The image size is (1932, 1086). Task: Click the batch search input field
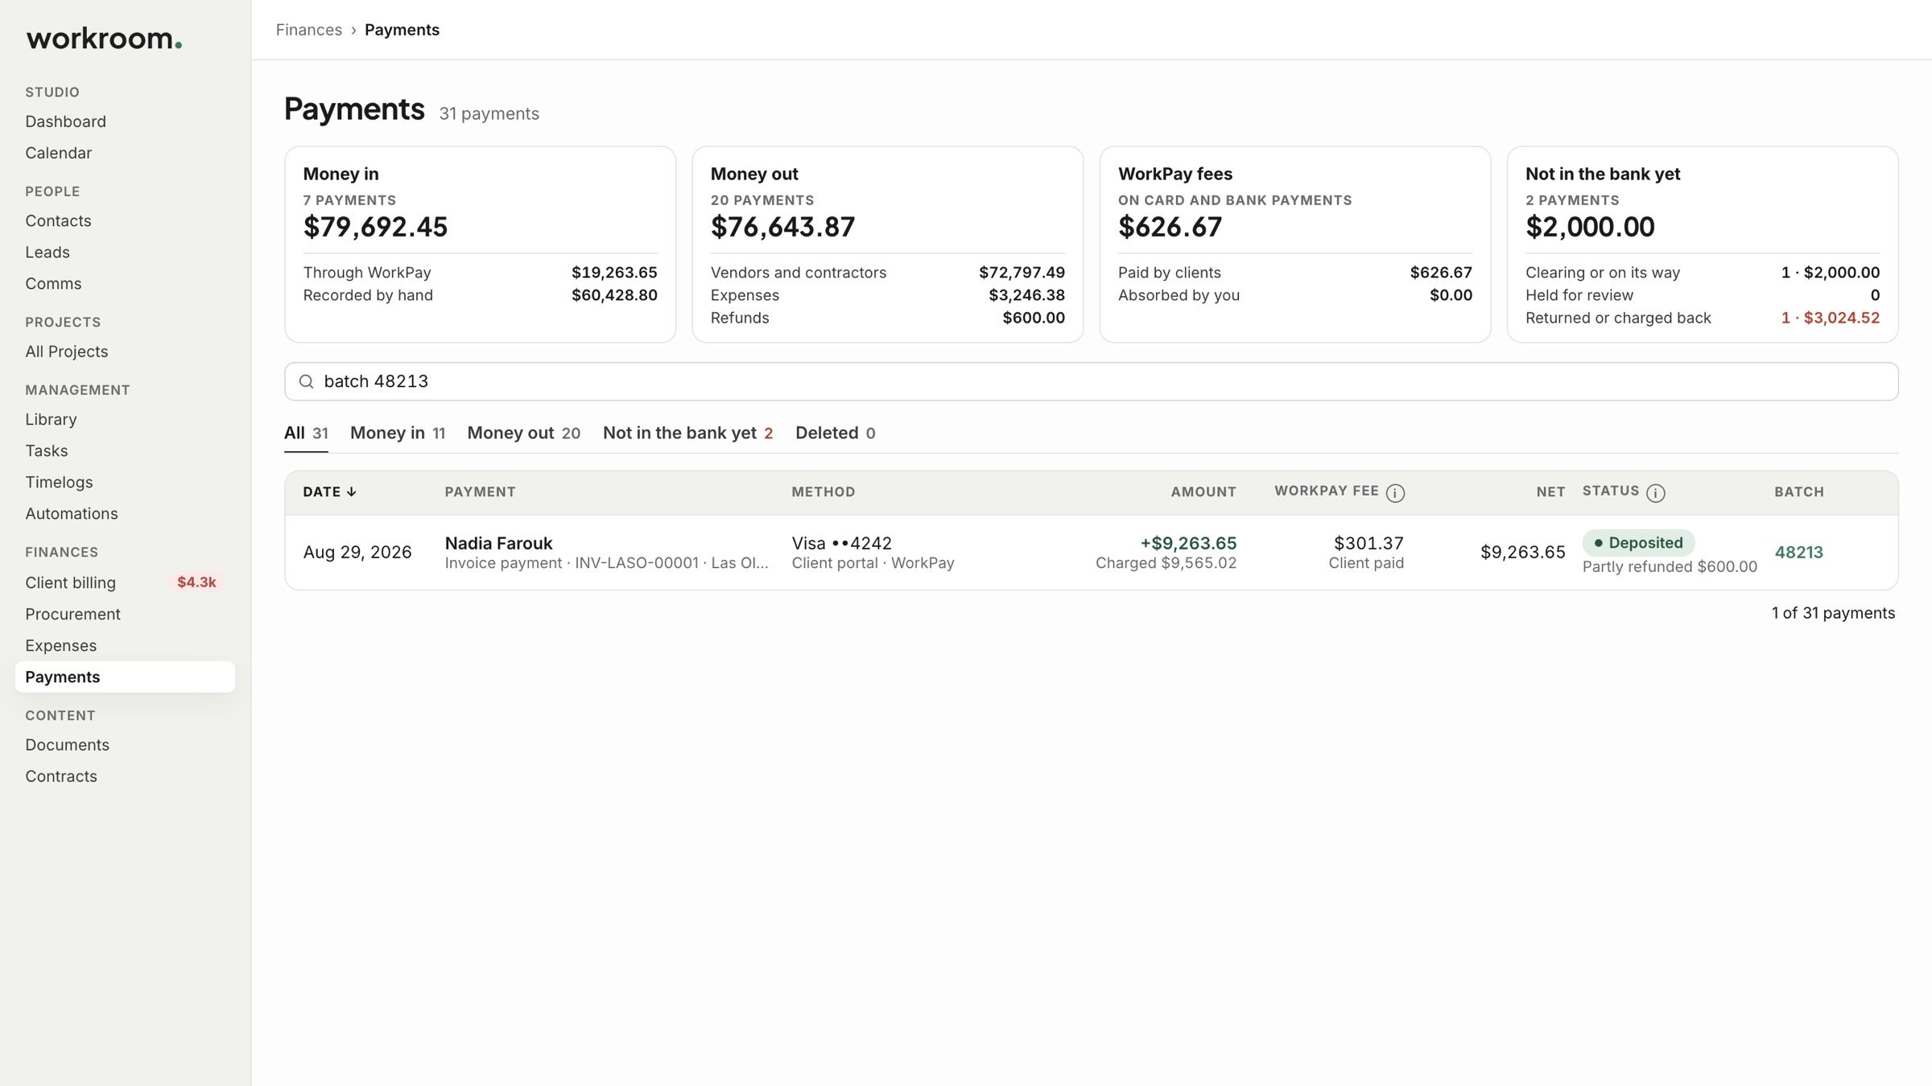(x=1091, y=381)
